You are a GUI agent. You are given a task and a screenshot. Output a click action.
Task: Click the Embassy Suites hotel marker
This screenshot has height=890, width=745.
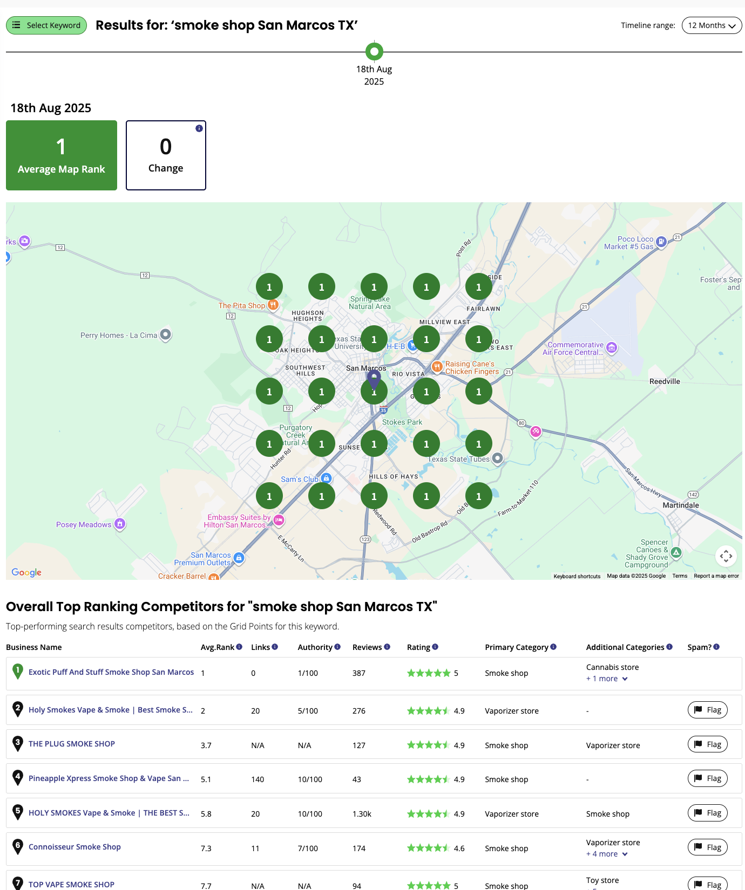[x=279, y=521]
